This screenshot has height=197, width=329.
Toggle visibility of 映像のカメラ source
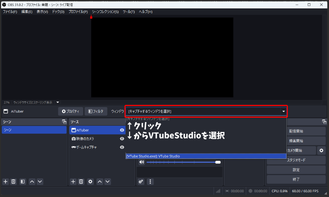(x=122, y=139)
